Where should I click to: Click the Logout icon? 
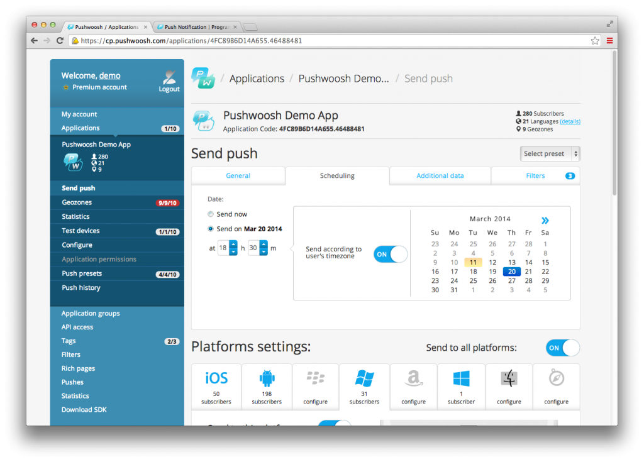pyautogui.click(x=169, y=77)
